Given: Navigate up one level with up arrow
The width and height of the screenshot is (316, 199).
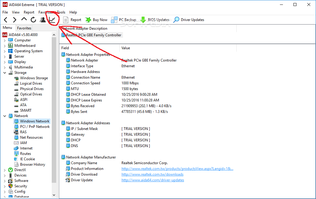Looking at the screenshot, I should (24, 19).
